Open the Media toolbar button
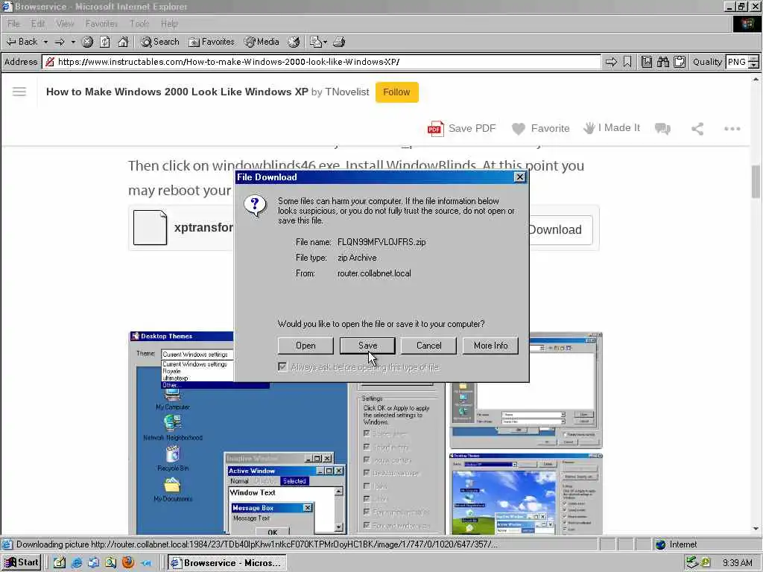763x572 pixels. point(262,42)
